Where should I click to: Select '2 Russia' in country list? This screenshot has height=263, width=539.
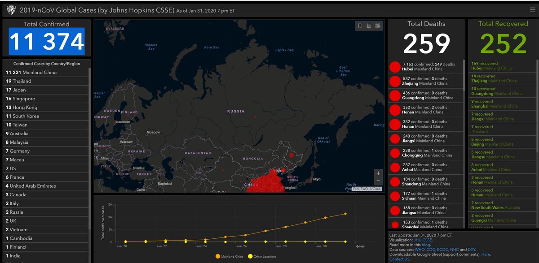pyautogui.click(x=45, y=212)
